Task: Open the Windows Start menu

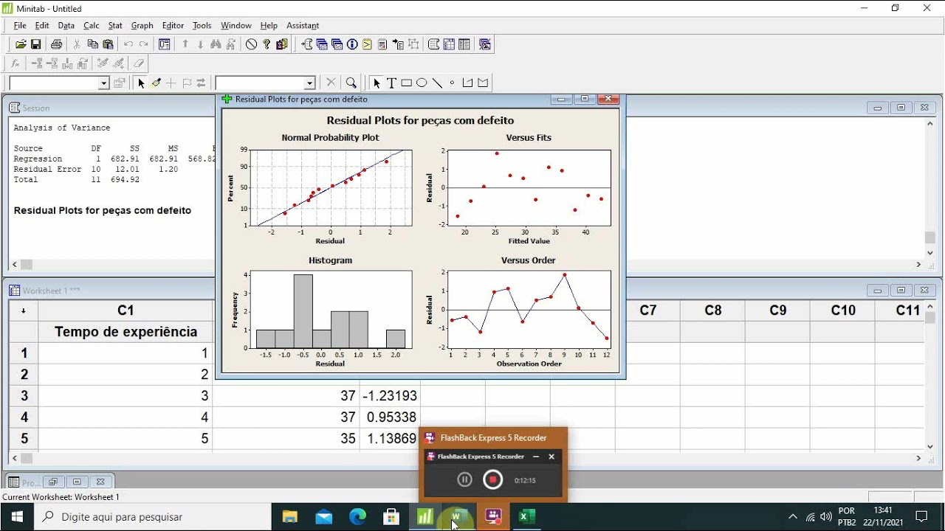Action: (x=16, y=517)
